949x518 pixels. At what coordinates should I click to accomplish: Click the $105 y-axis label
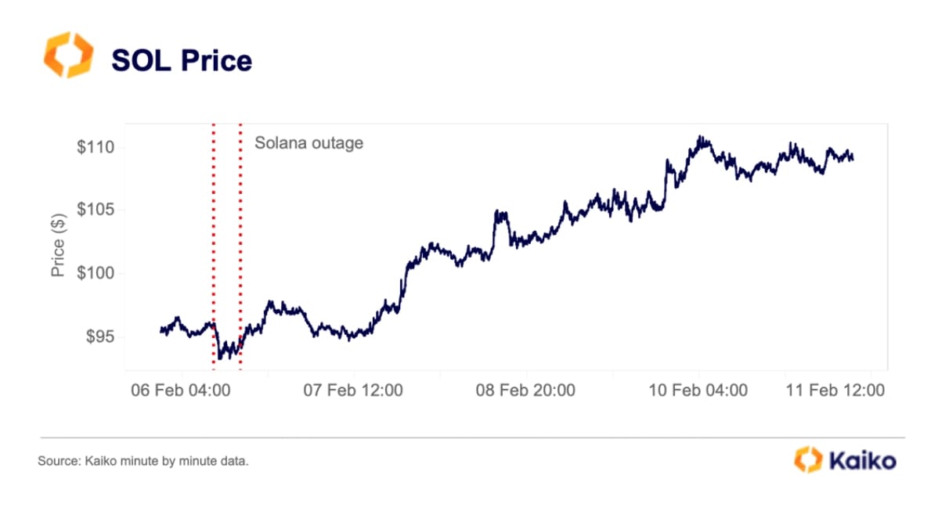(96, 210)
